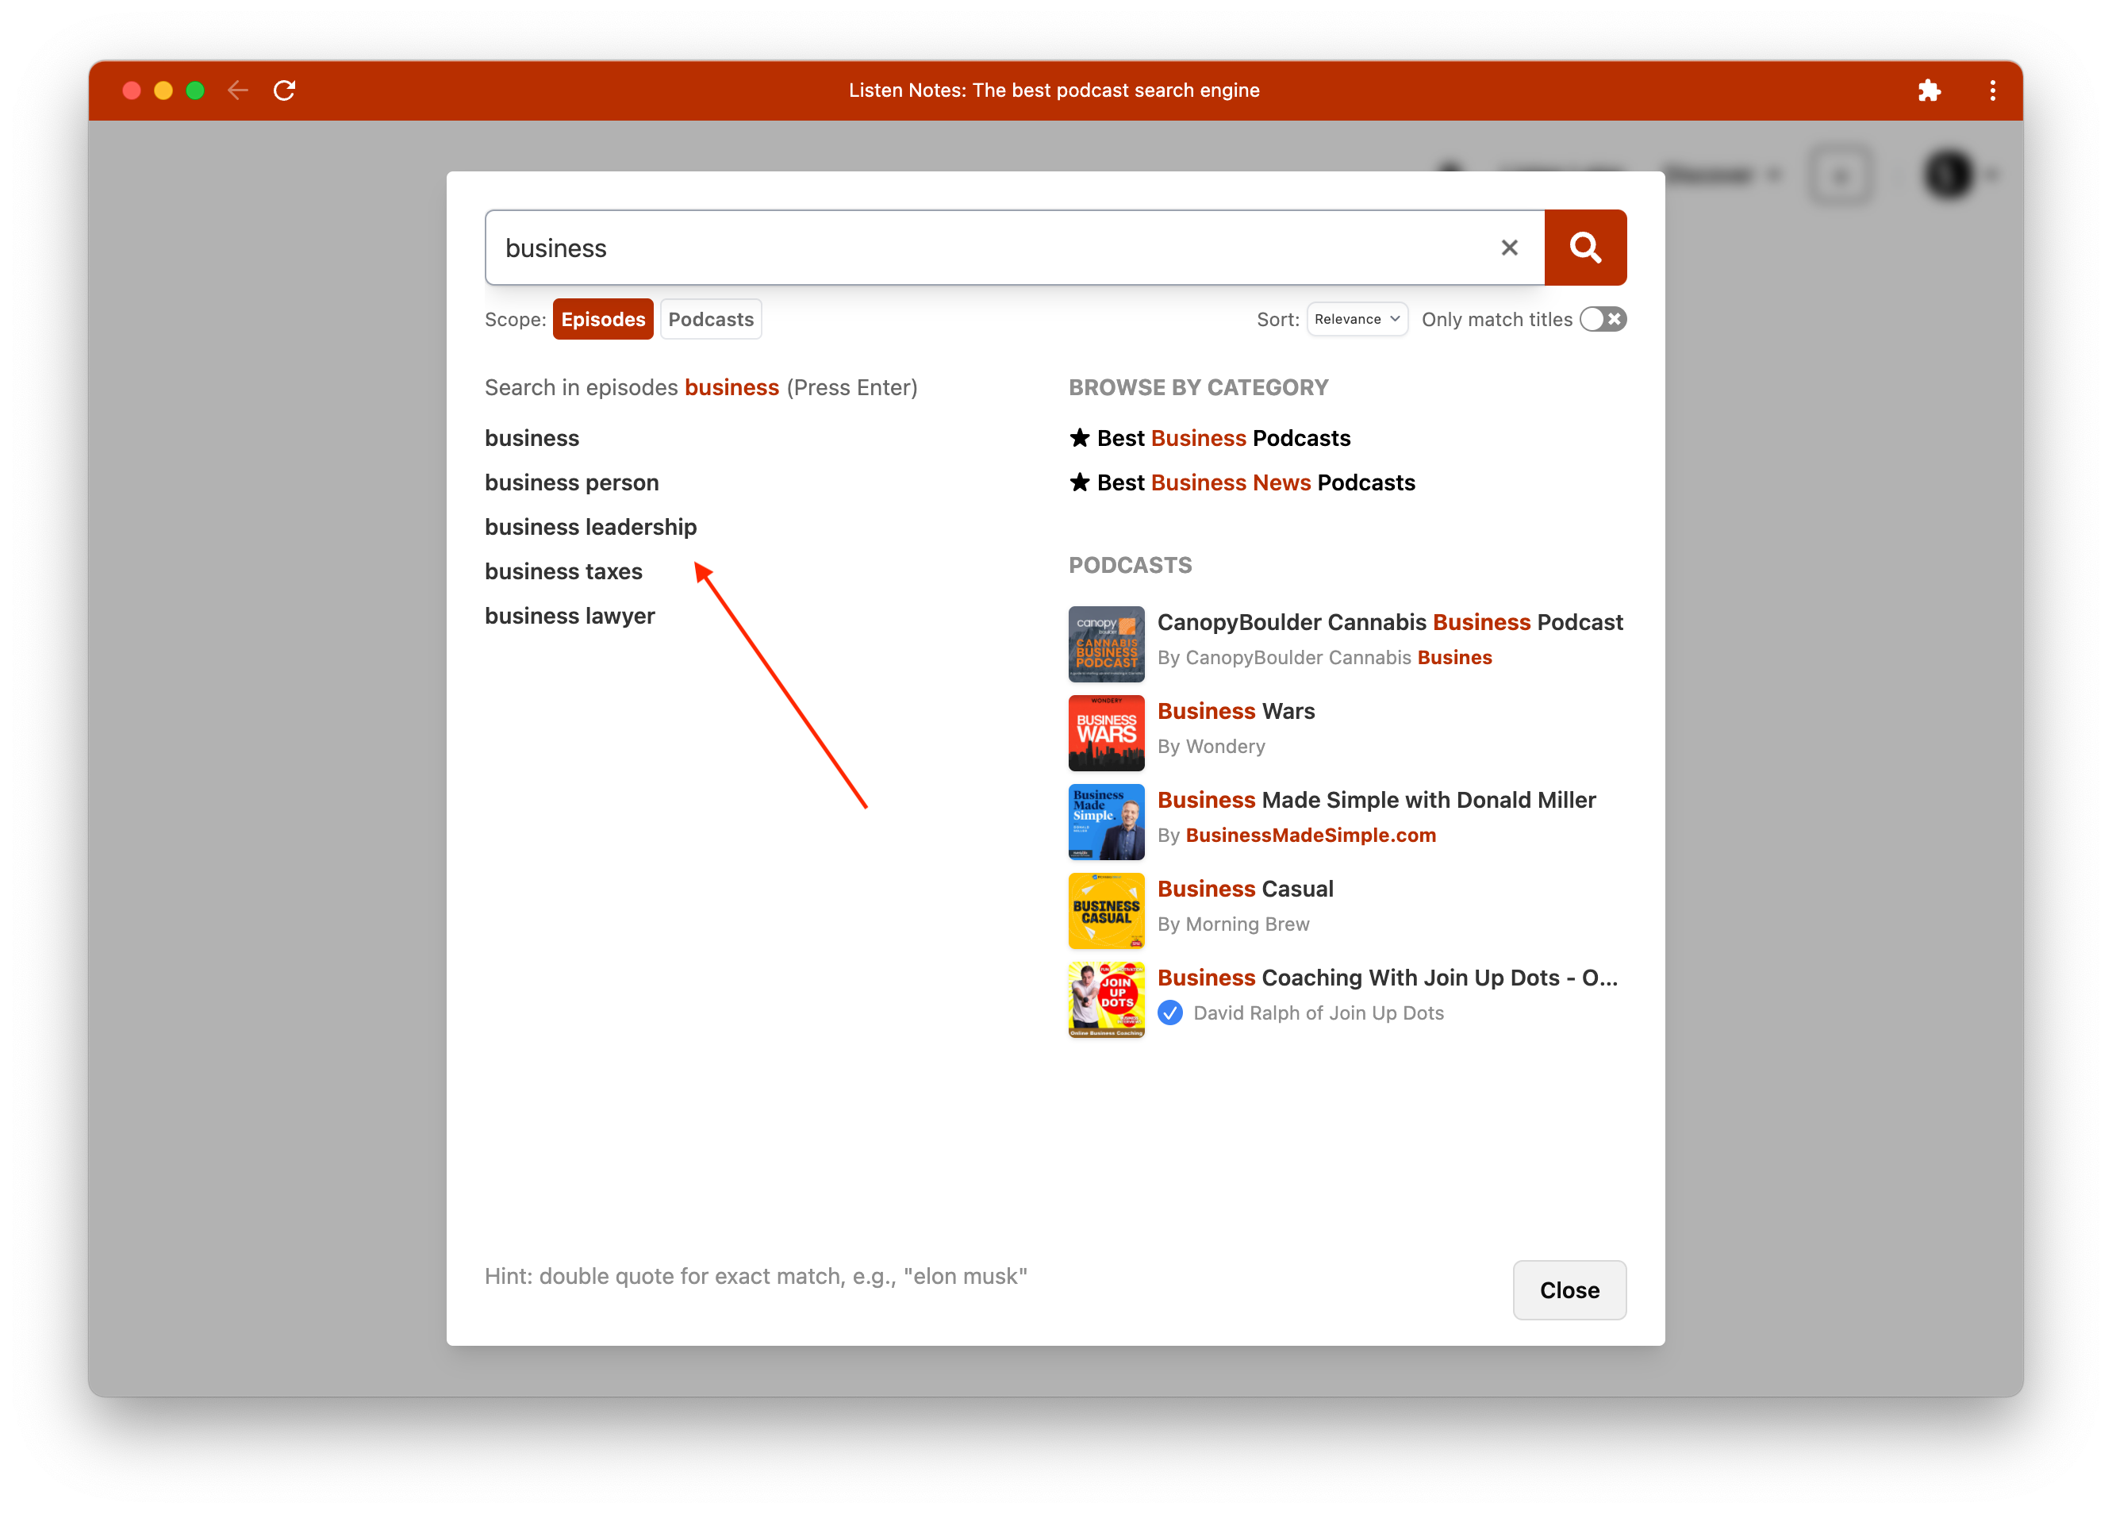
Task: Click the back arrow icon
Action: (238, 90)
